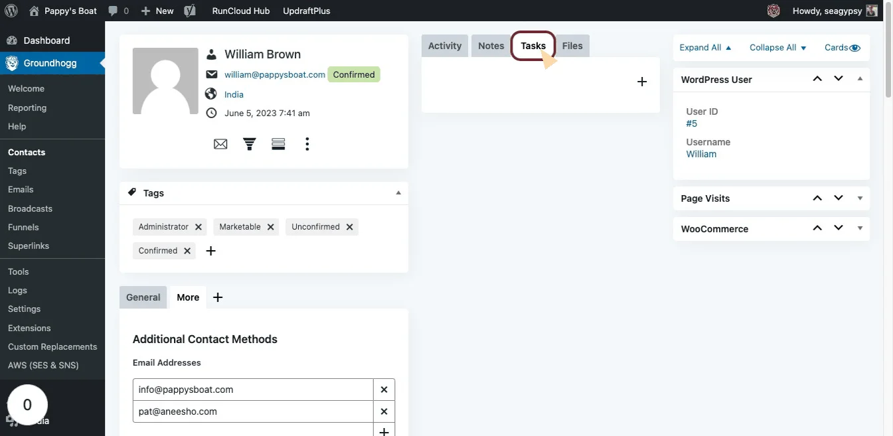The image size is (893, 436).
Task: Click the funnel icon under contact details
Action: tap(250, 144)
